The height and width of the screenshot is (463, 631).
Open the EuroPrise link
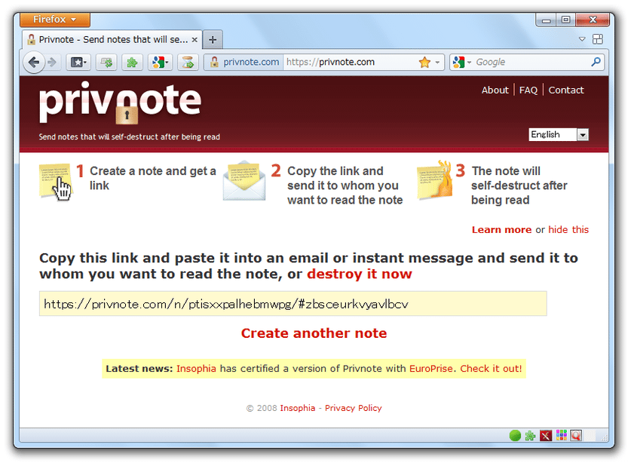pos(431,369)
